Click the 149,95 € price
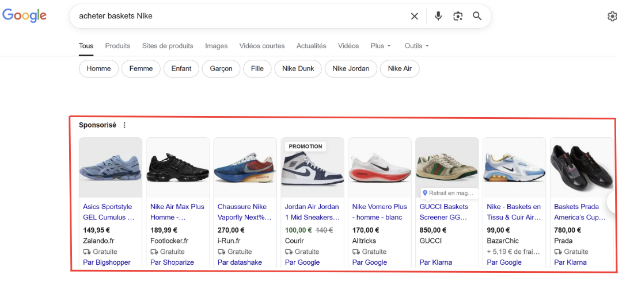 click(x=97, y=230)
